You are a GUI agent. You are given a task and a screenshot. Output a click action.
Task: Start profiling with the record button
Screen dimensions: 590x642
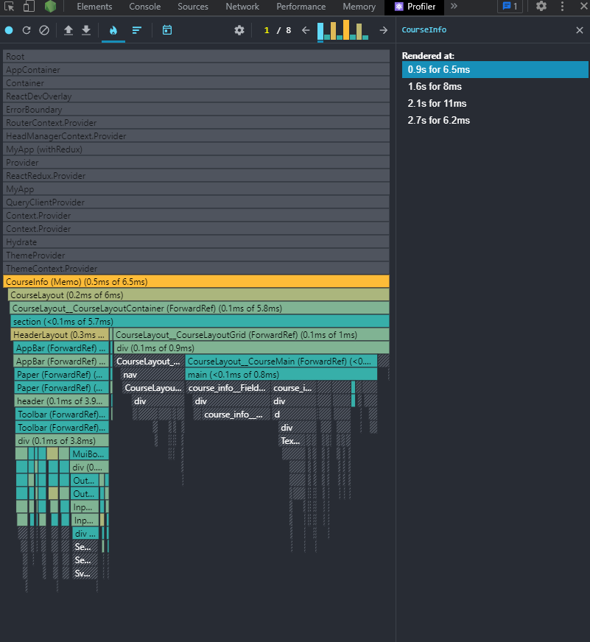[x=9, y=30]
